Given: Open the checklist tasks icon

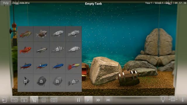Looking at the screenshot, I should pos(44,100).
